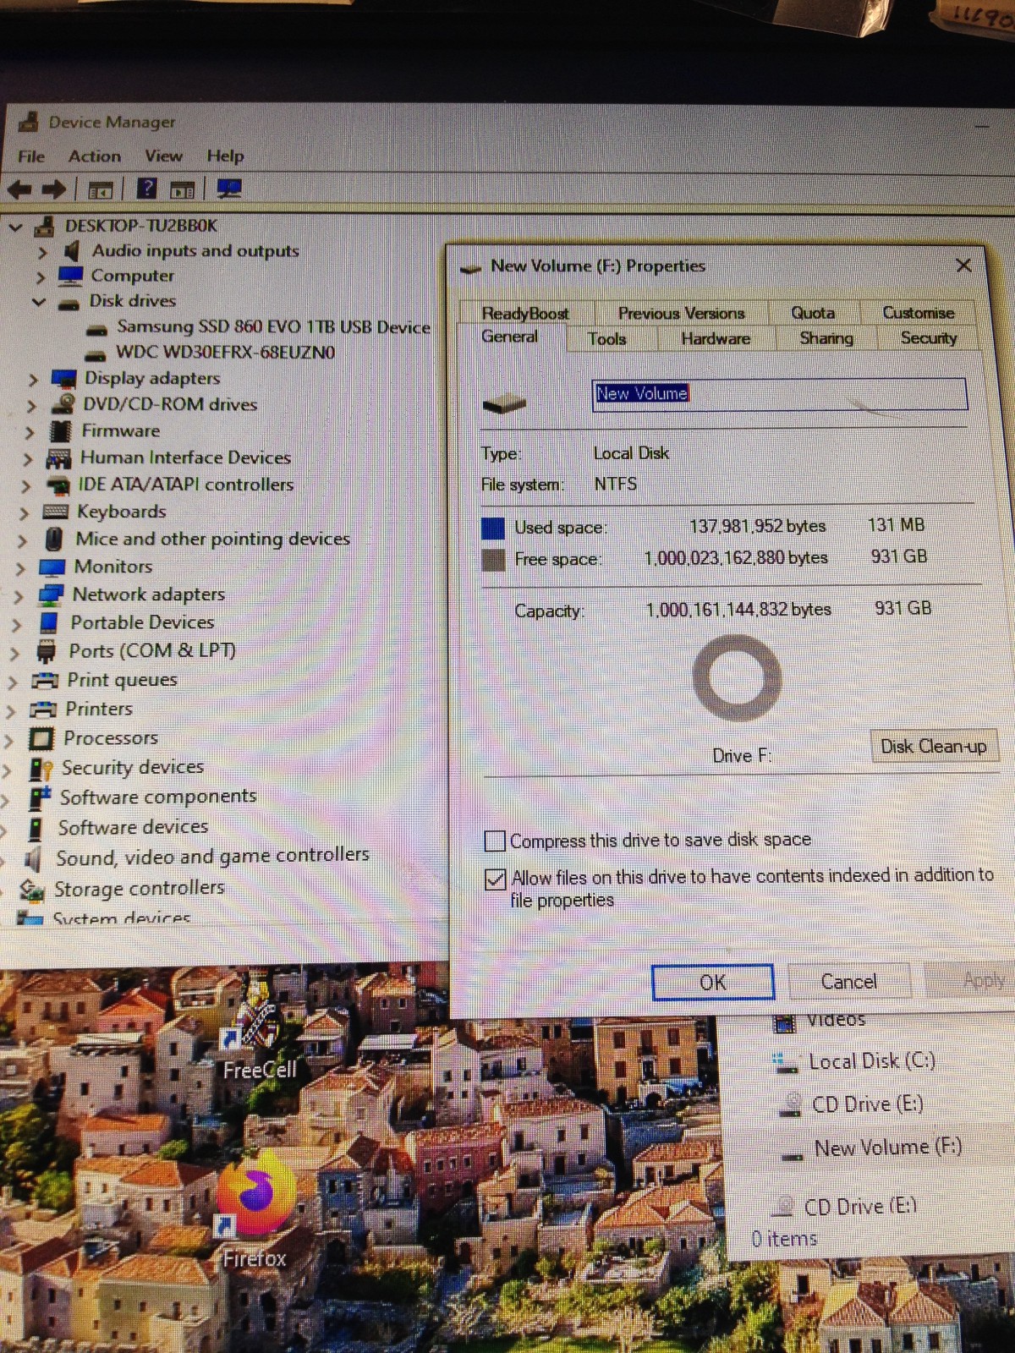Click the Security devices key icon
1015x1353 pixels.
point(40,769)
